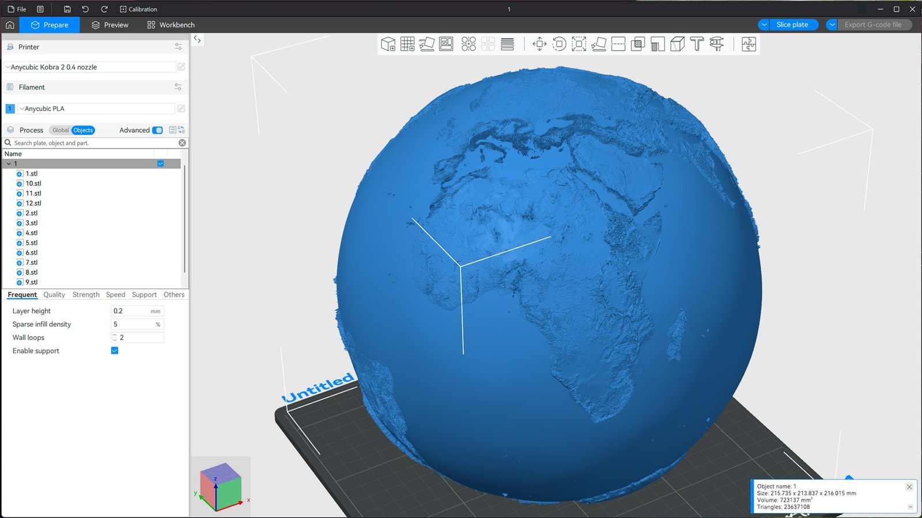Click the Slice plate button
922x518 pixels.
[792, 25]
